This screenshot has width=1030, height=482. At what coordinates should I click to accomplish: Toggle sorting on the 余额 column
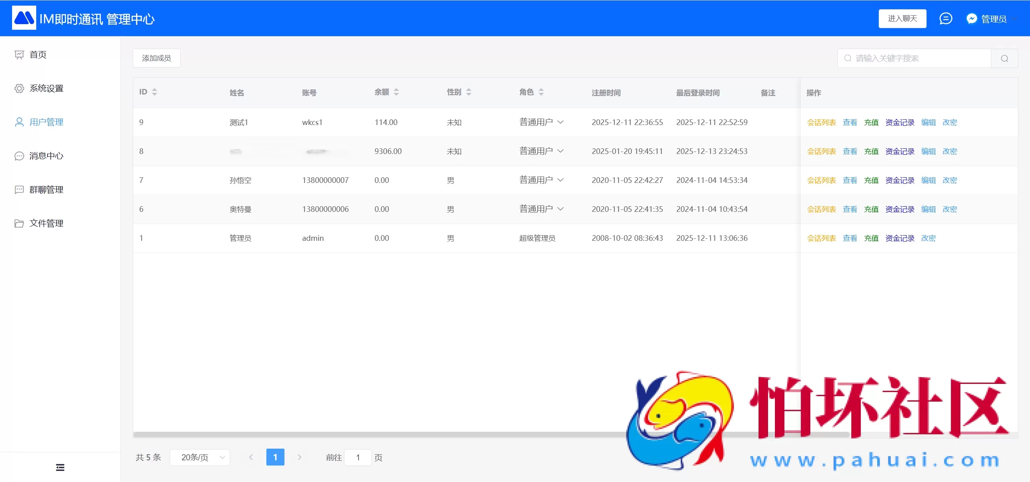[x=397, y=92]
